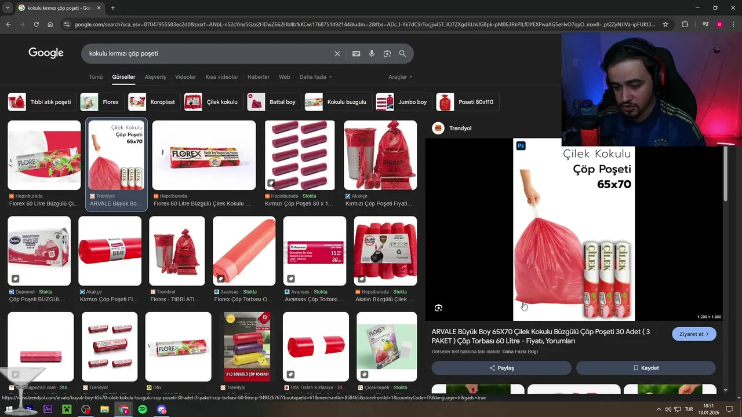742x417 pixels.
Task: Open the tab search dropdown in Chrome
Action: point(8,8)
